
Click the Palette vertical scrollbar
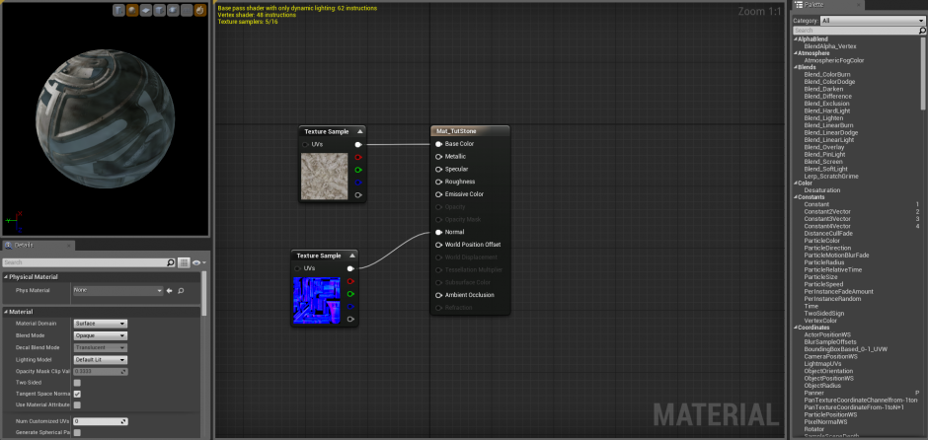(x=923, y=74)
